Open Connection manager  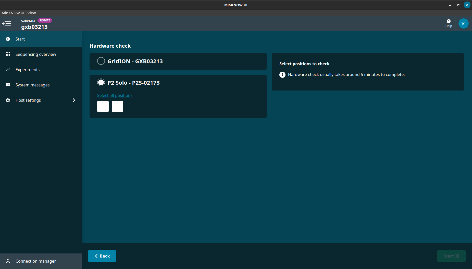pyautogui.click(x=41, y=261)
